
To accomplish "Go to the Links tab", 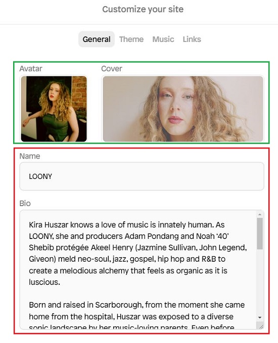I will tap(192, 39).
